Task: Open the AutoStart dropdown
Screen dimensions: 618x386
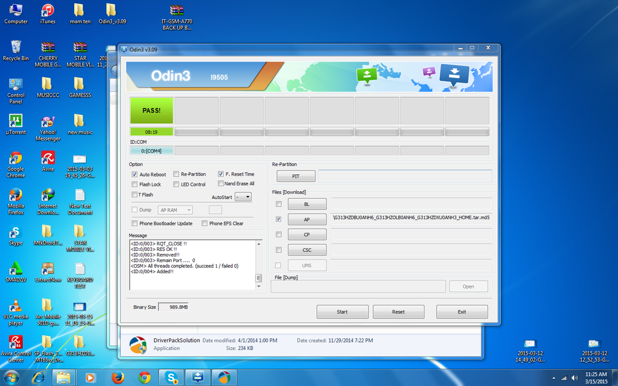Action: (x=244, y=196)
